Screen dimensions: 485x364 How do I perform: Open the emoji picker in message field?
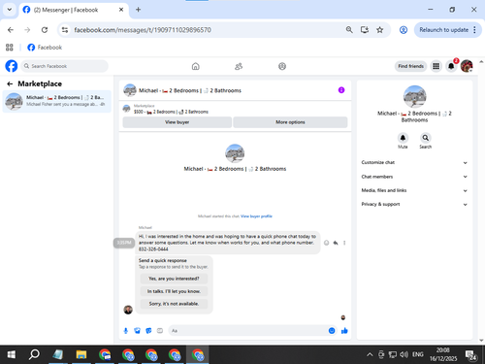click(x=332, y=331)
